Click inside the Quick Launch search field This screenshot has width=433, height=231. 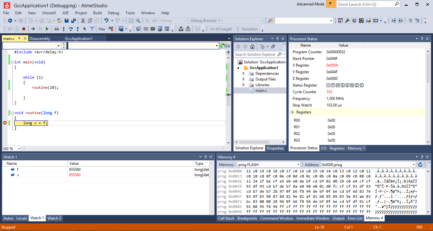click(x=366, y=4)
